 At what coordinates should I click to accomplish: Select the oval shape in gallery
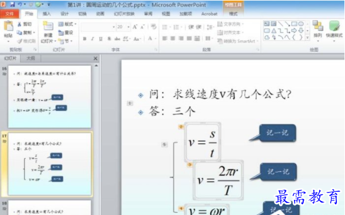301,24
